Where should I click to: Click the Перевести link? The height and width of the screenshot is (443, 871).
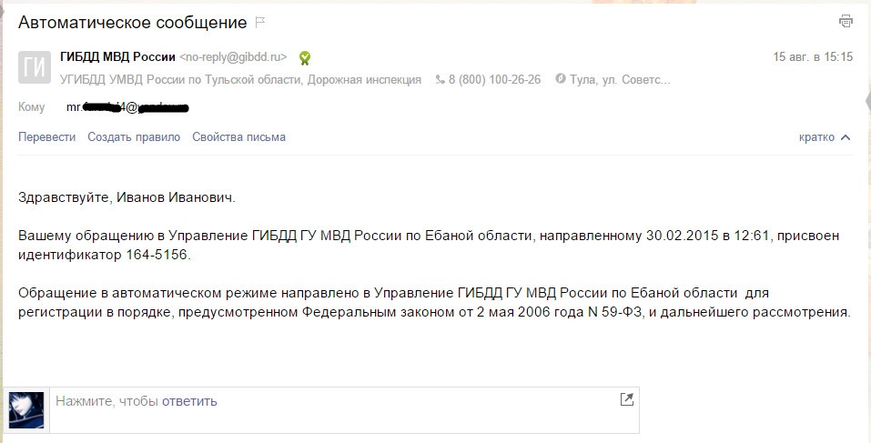click(x=47, y=137)
